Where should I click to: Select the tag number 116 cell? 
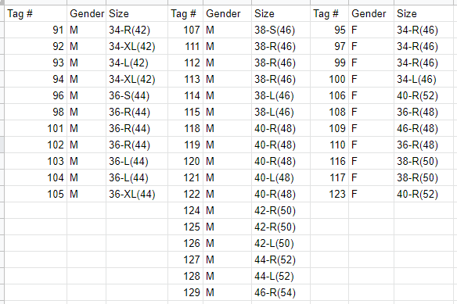coord(329,161)
